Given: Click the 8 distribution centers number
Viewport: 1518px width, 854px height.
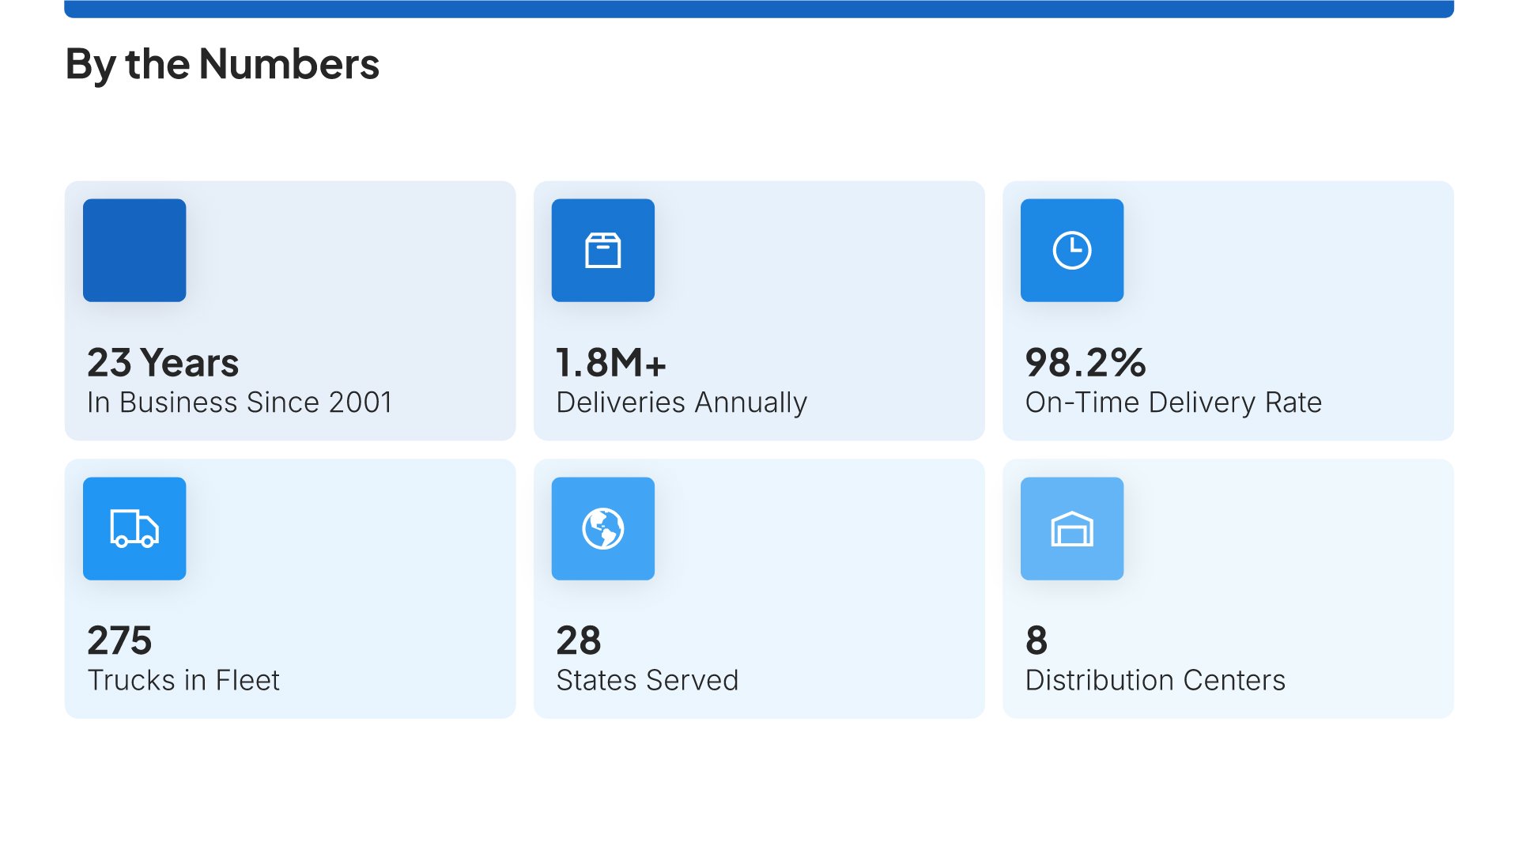Looking at the screenshot, I should 1036,640.
